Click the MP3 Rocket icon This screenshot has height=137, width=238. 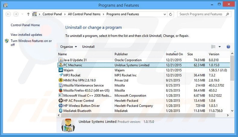click(61, 75)
